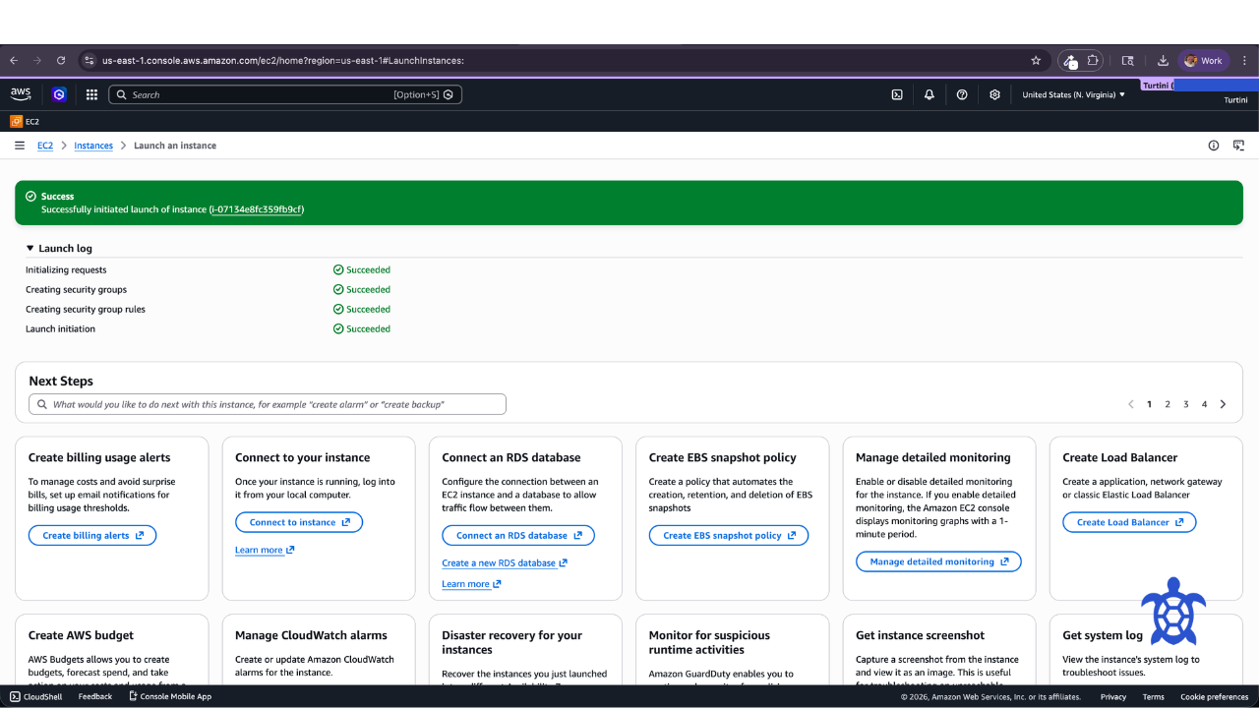Click the Manage CloudWatch alarms card heading

[311, 635]
